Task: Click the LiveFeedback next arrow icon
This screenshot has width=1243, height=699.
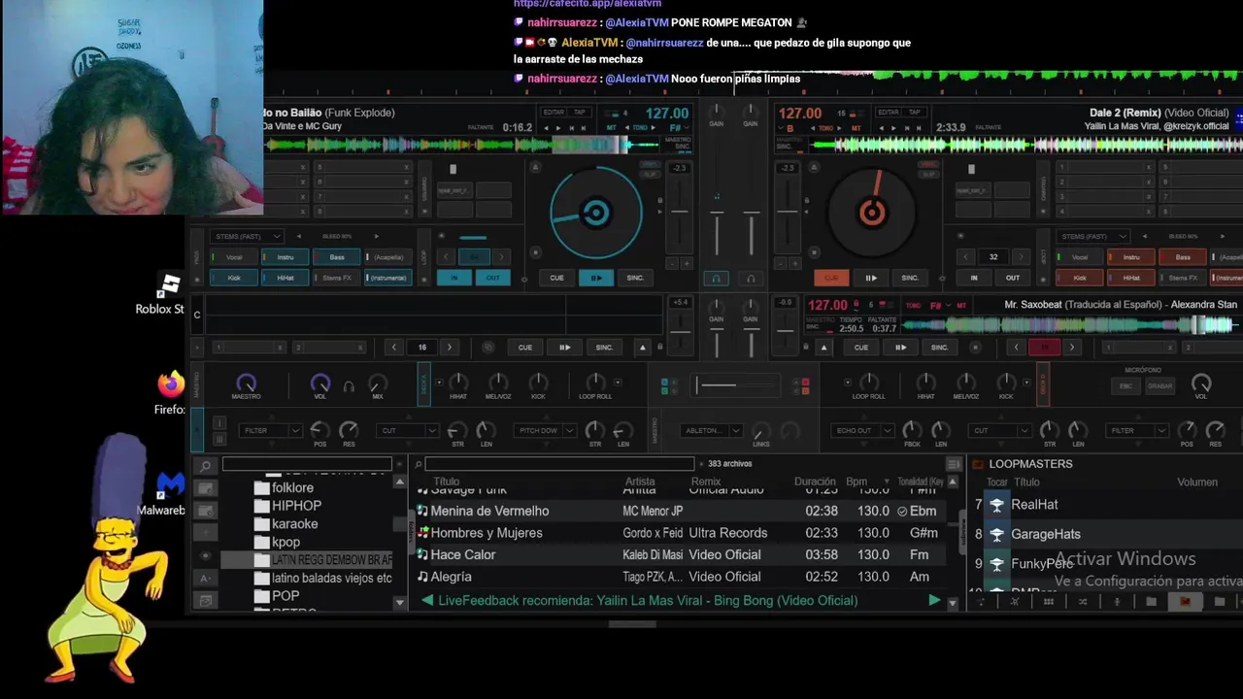Action: (934, 601)
